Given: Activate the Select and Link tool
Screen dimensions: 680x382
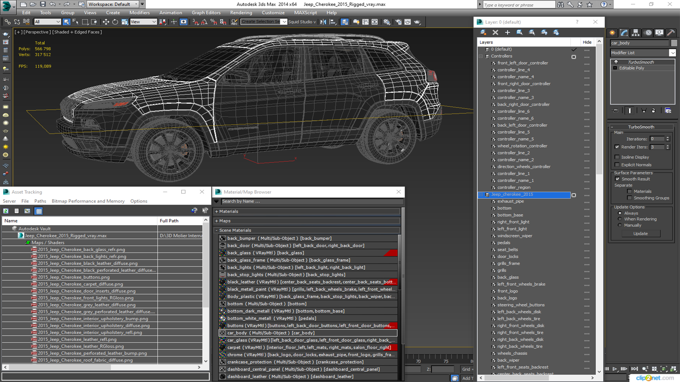Looking at the screenshot, I should click(x=7, y=22).
